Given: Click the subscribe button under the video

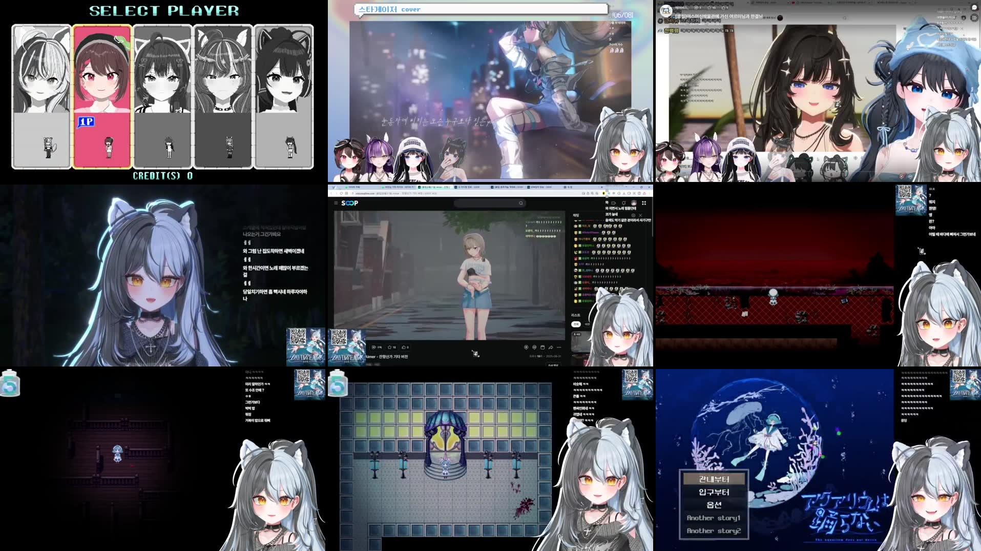Looking at the screenshot, I should pos(377,347).
